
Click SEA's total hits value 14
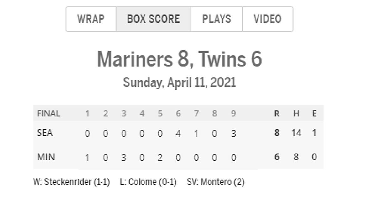click(296, 133)
